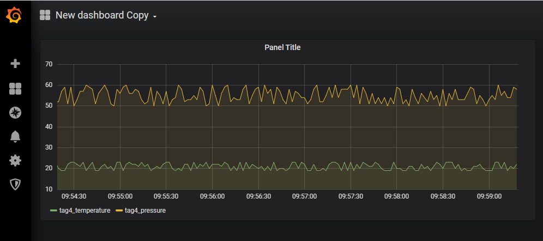The image size is (543, 241).
Task: Click the 20 y-axis value
Action: pyautogui.click(x=49, y=169)
